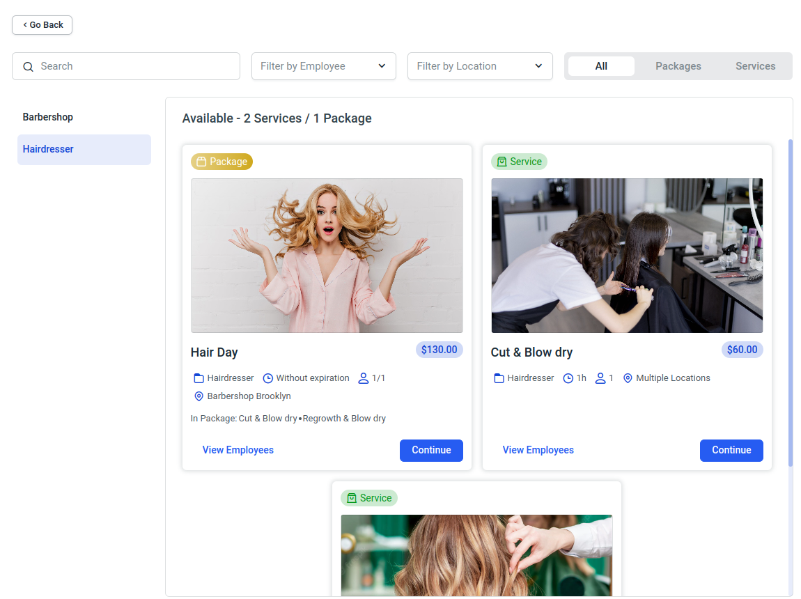Switch to the Services tab
Screen dimensions: 801x599
tap(755, 66)
